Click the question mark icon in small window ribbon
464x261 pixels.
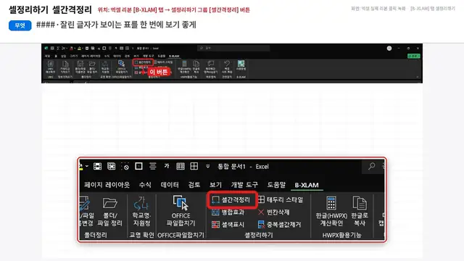click(227, 64)
